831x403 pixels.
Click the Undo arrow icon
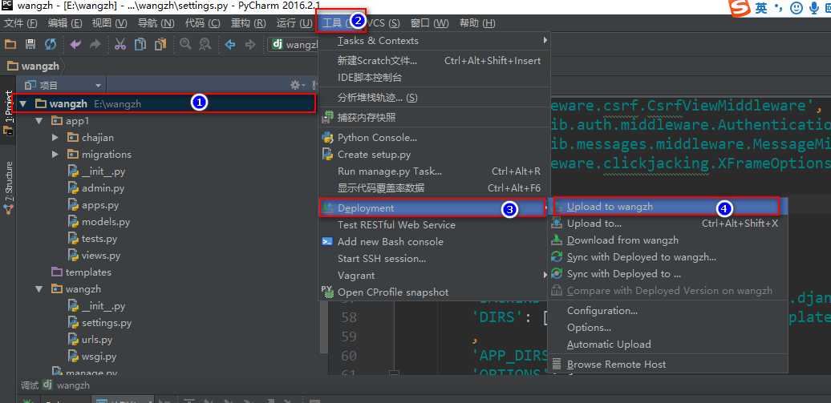[x=75, y=45]
